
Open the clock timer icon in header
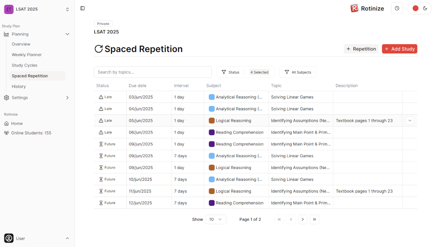pyautogui.click(x=397, y=8)
